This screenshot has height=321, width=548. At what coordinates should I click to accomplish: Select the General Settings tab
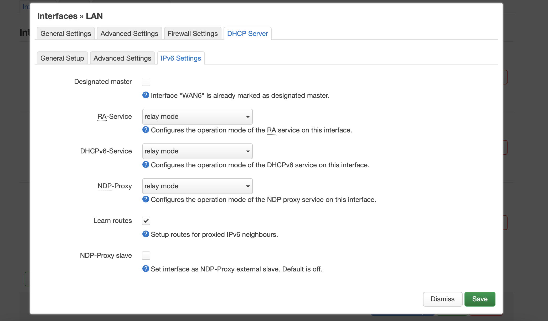coord(66,34)
